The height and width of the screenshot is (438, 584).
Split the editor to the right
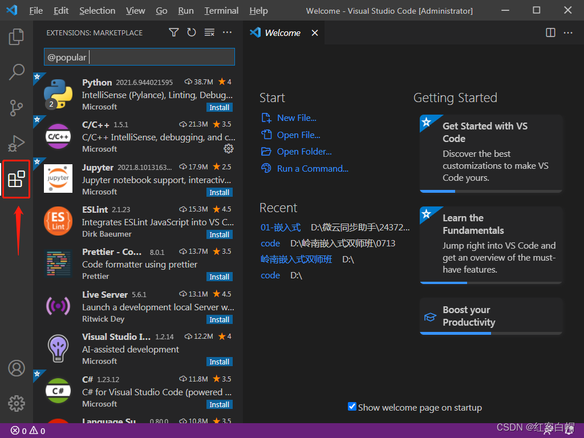click(x=550, y=33)
